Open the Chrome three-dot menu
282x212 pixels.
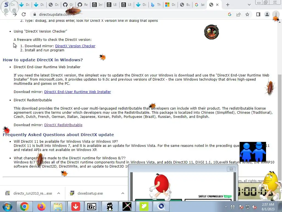[276, 14]
